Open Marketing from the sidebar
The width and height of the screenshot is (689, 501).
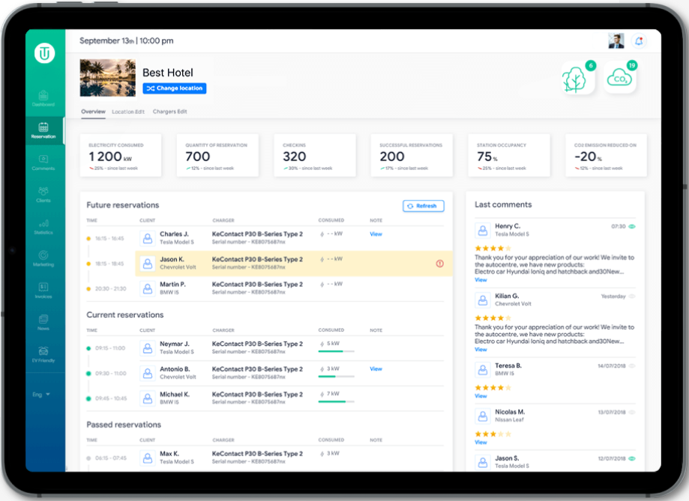(43, 258)
